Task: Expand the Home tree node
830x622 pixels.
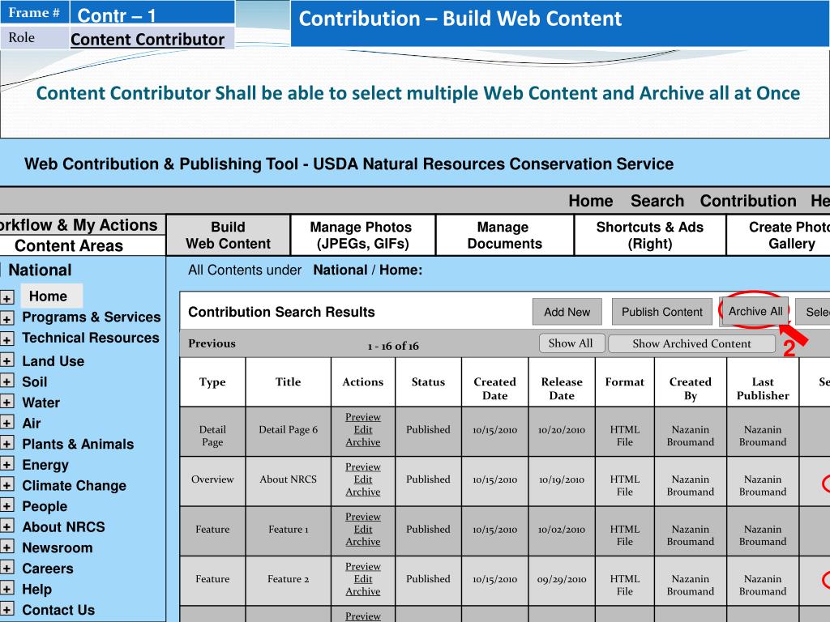Action: pyautogui.click(x=6, y=298)
